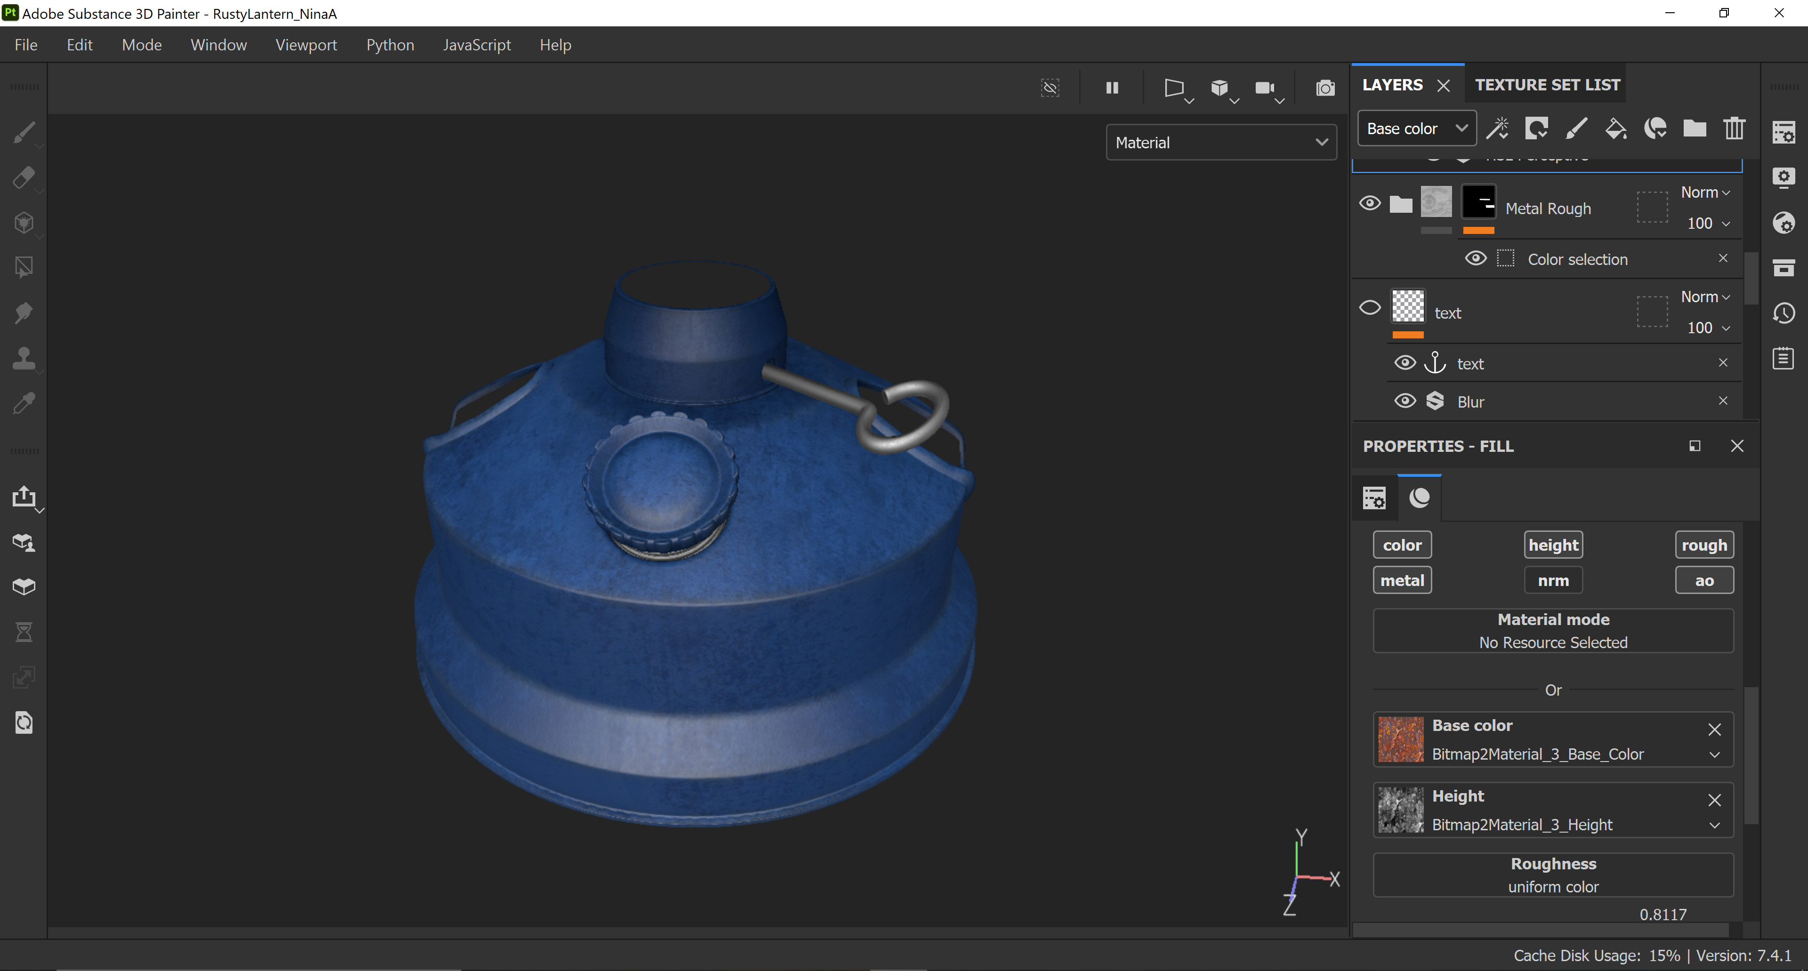Open the Base color channel dropdown
The height and width of the screenshot is (971, 1808).
pyautogui.click(x=1416, y=128)
